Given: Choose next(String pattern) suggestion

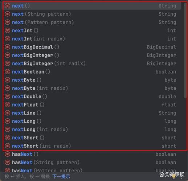Looking at the screenshot, I should pyautogui.click(x=91, y=14).
